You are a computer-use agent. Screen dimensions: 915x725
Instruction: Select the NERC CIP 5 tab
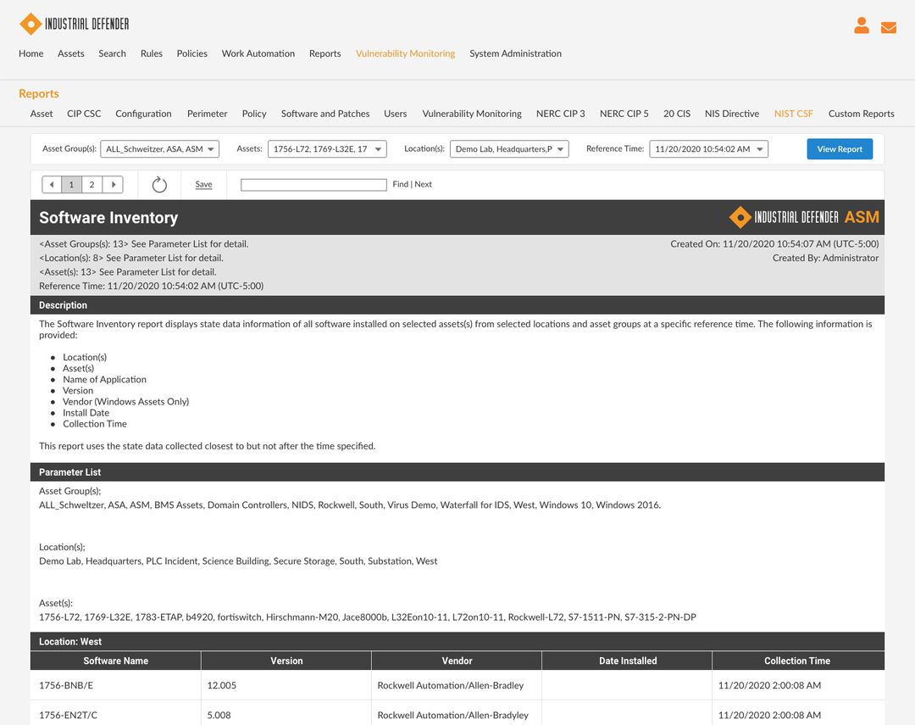coord(624,113)
